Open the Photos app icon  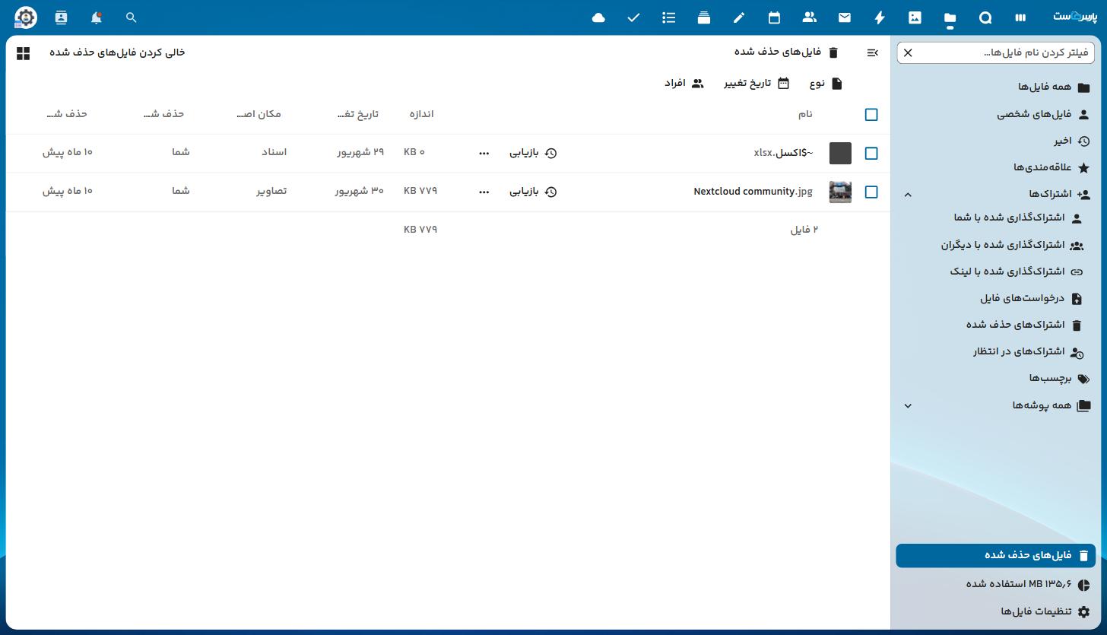point(915,17)
